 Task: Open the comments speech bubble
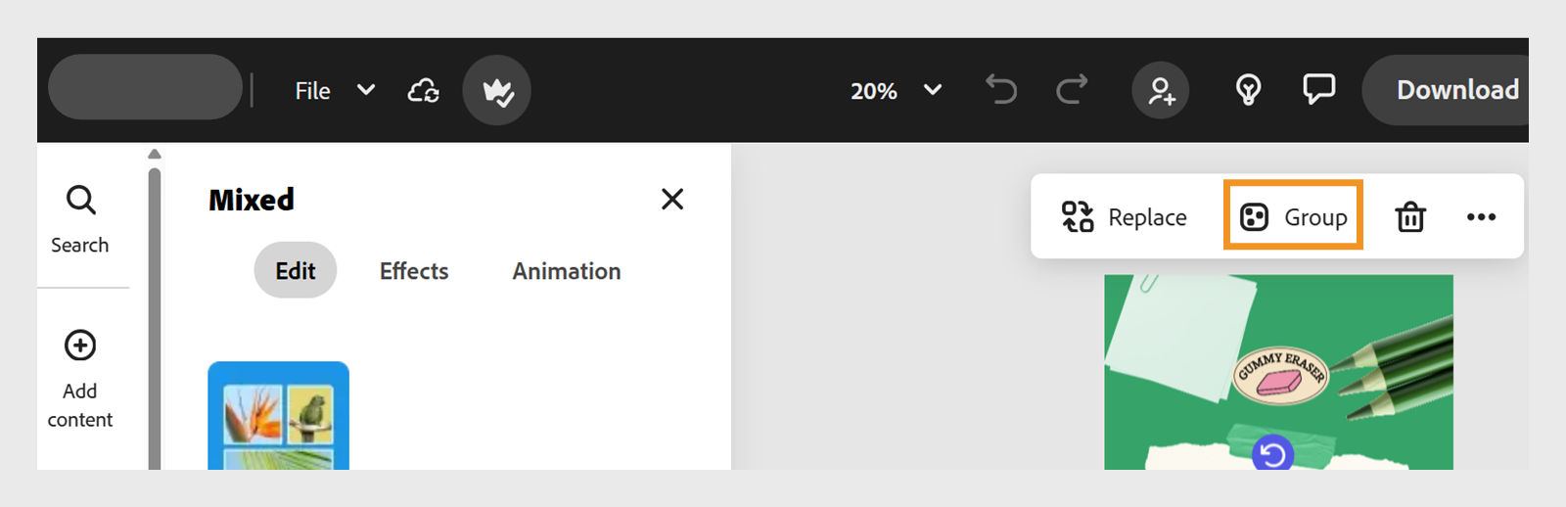point(1318,90)
